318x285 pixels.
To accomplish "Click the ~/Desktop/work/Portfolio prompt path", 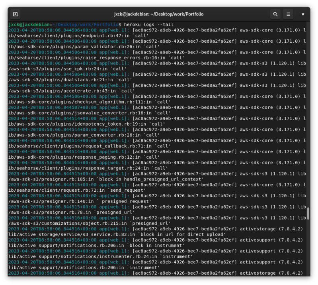I will (86, 25).
